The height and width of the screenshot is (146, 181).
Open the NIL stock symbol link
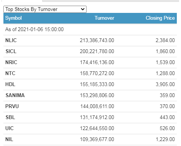[9, 140]
